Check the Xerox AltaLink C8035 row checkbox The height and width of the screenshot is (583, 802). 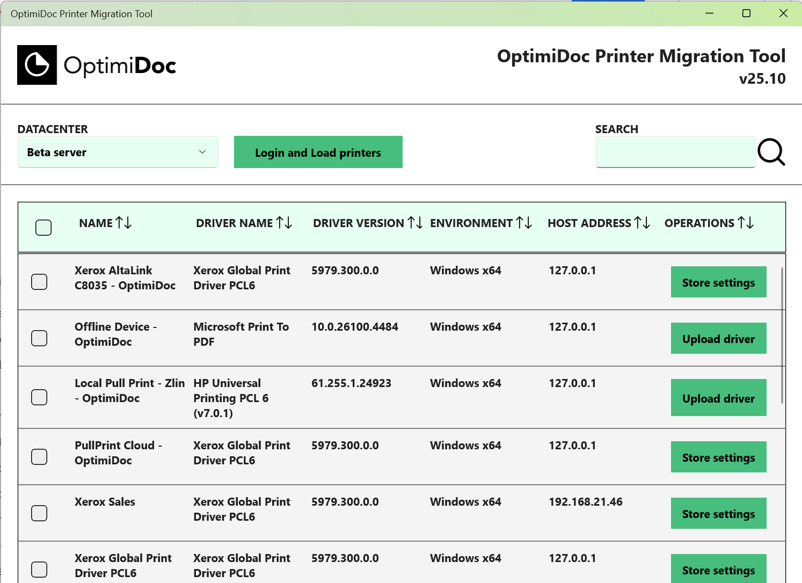(x=39, y=282)
